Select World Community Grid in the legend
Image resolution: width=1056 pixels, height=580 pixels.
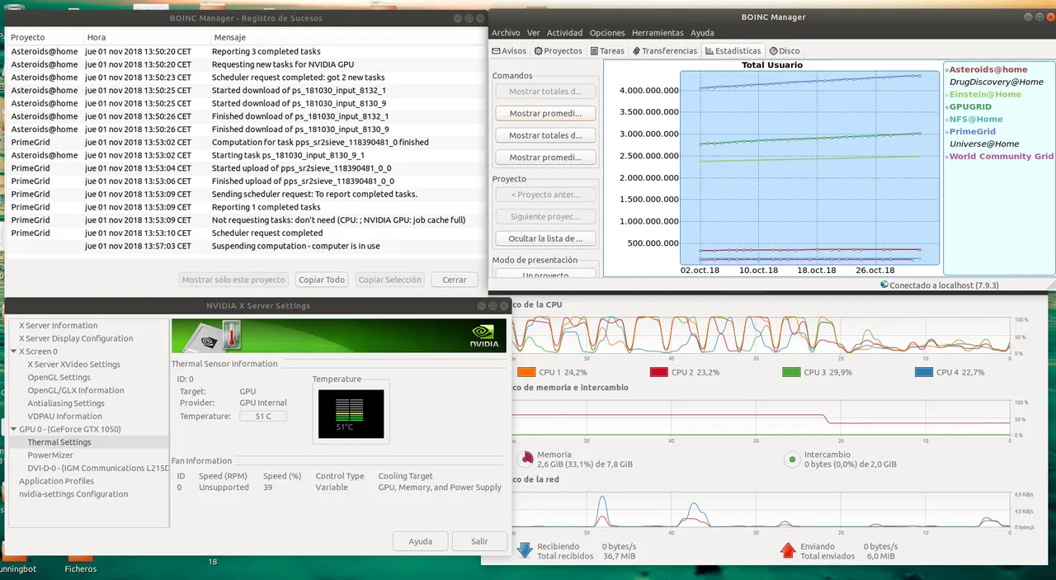pos(1001,156)
